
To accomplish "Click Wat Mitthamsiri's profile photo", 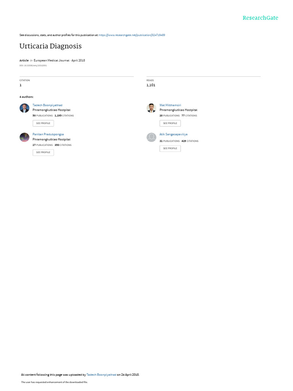I will point(151,108).
